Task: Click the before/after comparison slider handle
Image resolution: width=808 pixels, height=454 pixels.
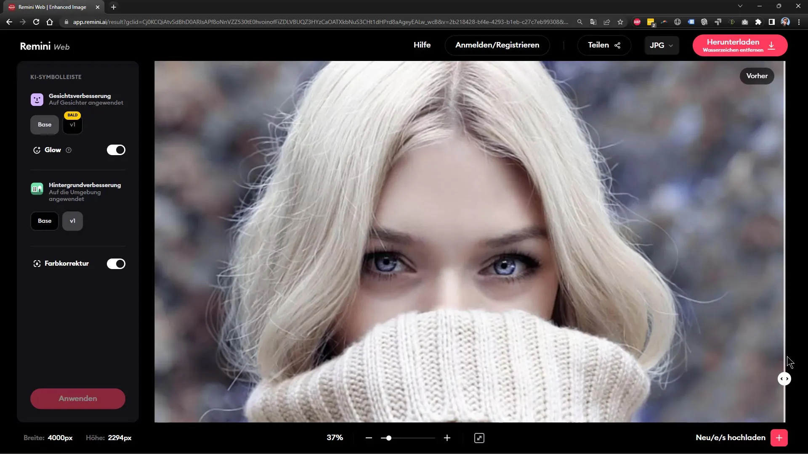Action: click(784, 379)
